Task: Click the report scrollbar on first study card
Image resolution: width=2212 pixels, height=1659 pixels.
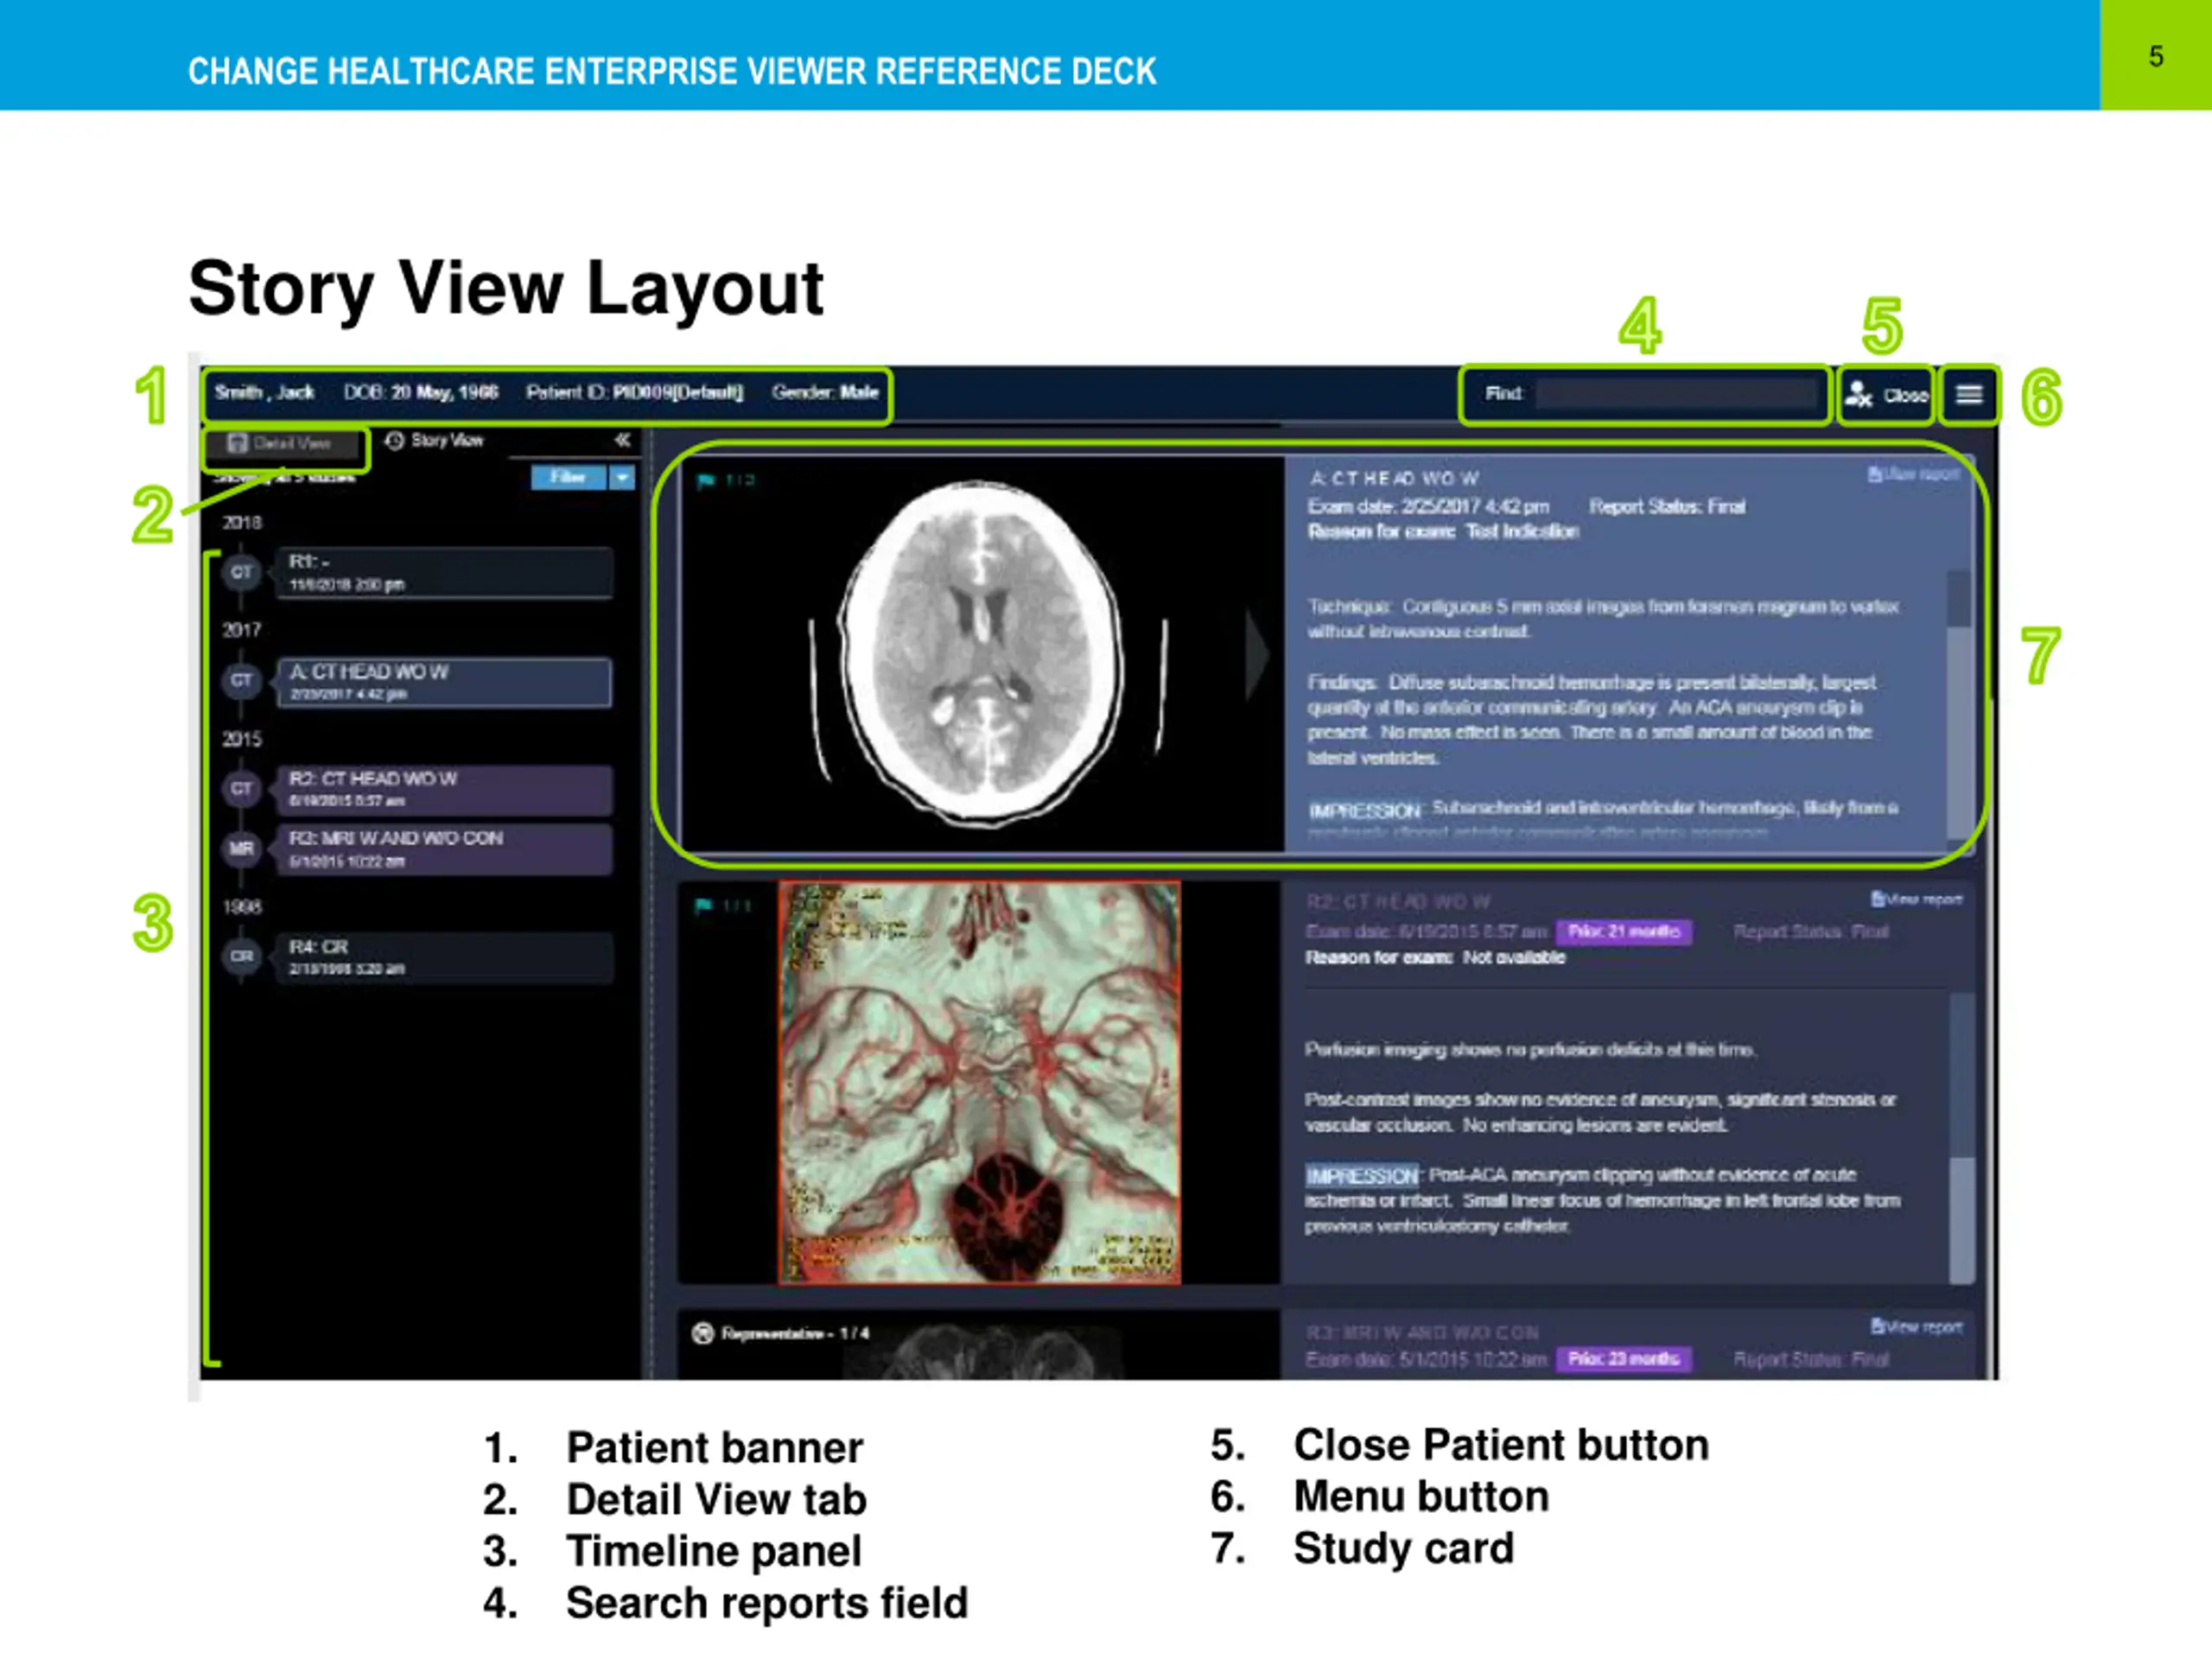Action: tap(1958, 704)
